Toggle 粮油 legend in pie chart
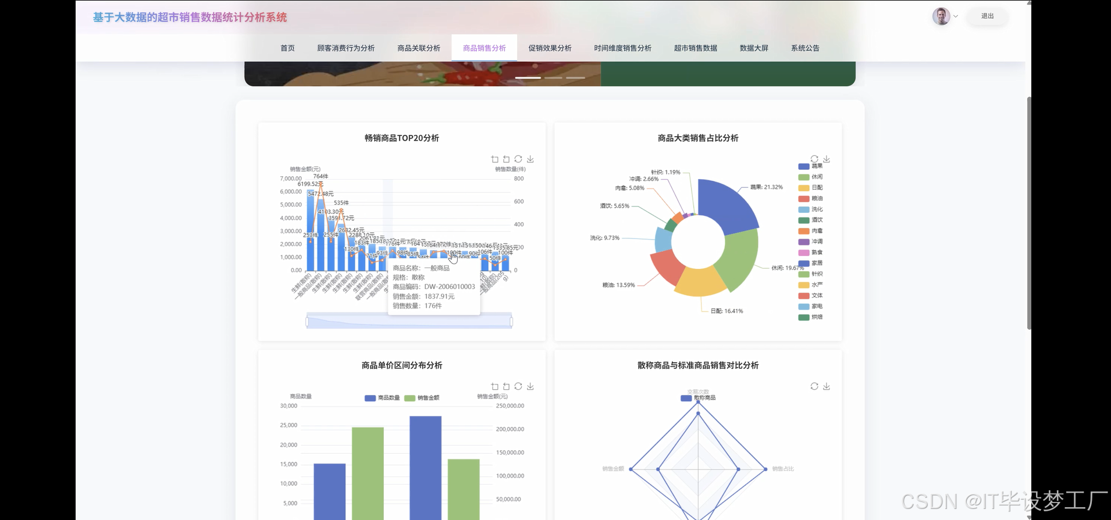 tap(810, 198)
